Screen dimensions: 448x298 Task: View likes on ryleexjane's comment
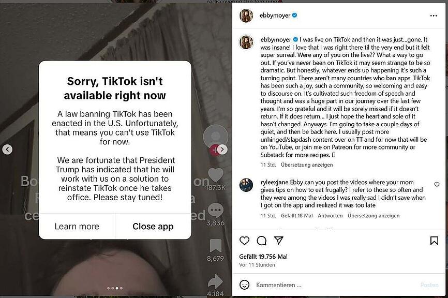click(x=297, y=216)
